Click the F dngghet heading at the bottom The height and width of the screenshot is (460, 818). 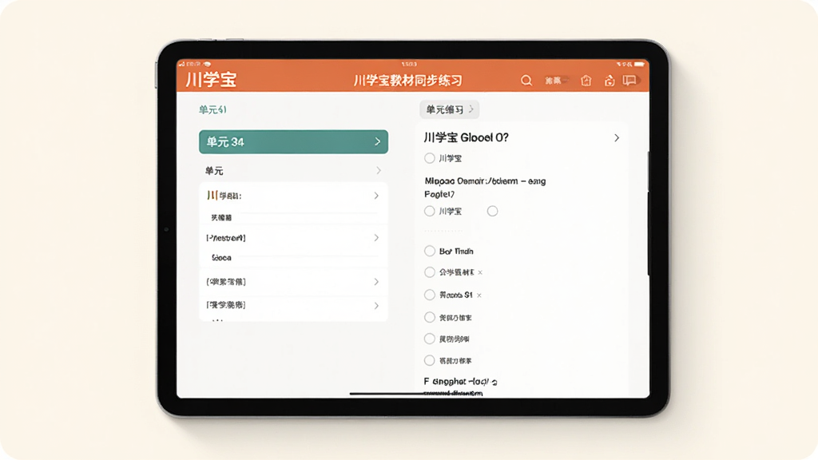460,382
